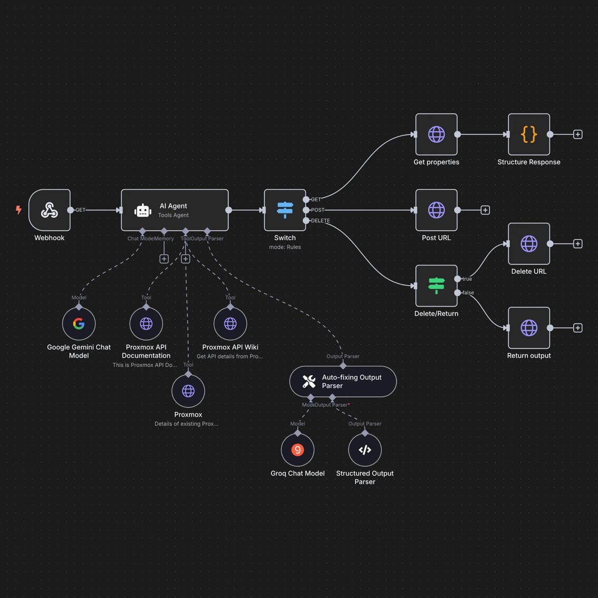Click the Delete/Return true output connector
The width and height of the screenshot is (598, 598).
pyautogui.click(x=457, y=279)
